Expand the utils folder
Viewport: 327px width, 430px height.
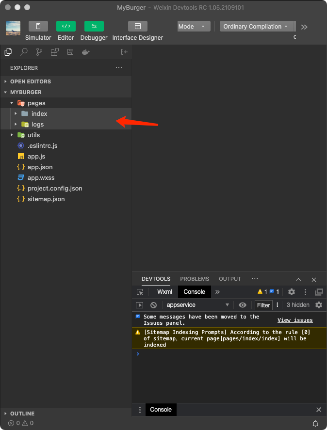click(66, 135)
